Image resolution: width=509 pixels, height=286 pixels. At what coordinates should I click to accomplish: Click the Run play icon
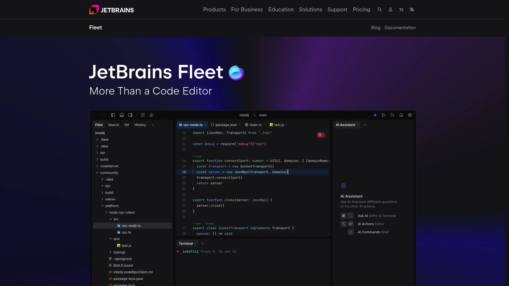(x=384, y=115)
